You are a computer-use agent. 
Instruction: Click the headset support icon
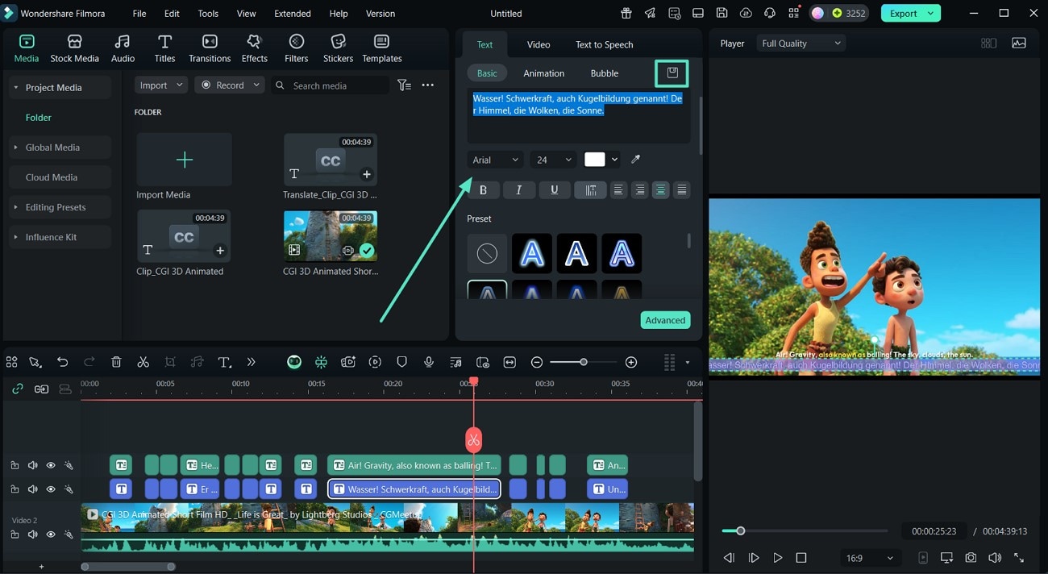[769, 14]
